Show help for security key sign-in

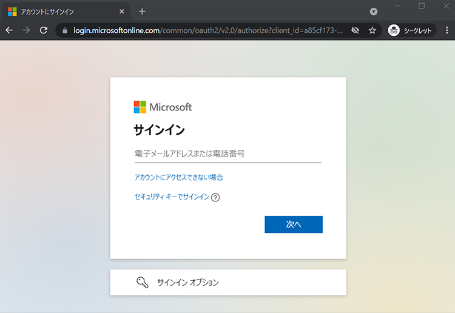[215, 198]
